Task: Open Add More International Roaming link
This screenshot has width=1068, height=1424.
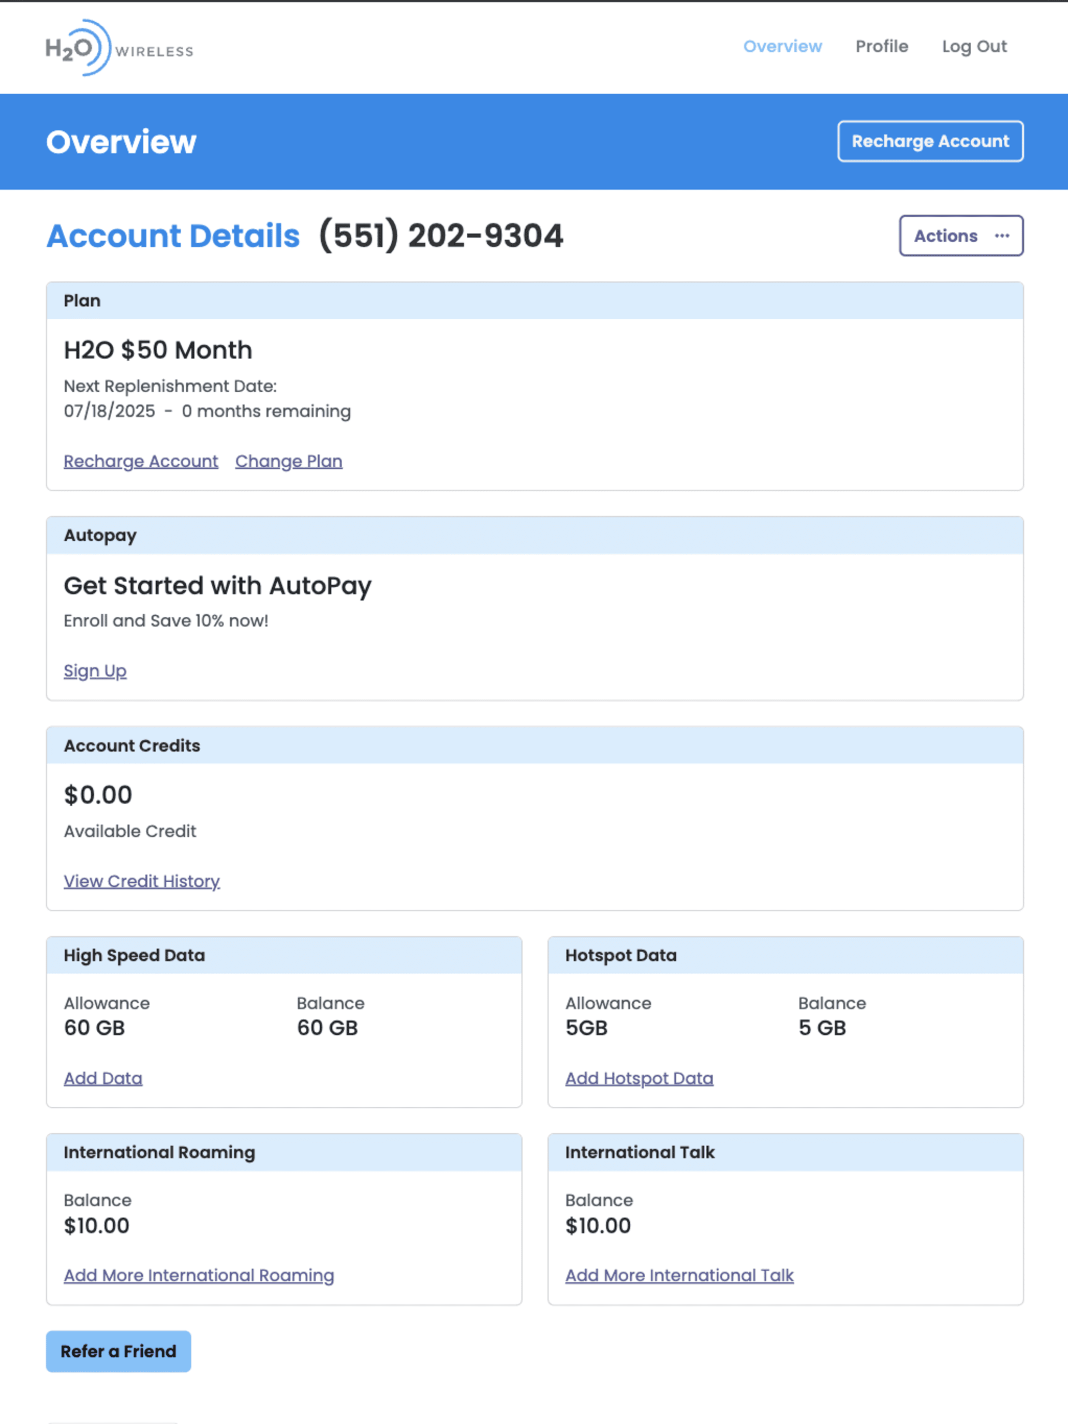Action: [199, 1275]
